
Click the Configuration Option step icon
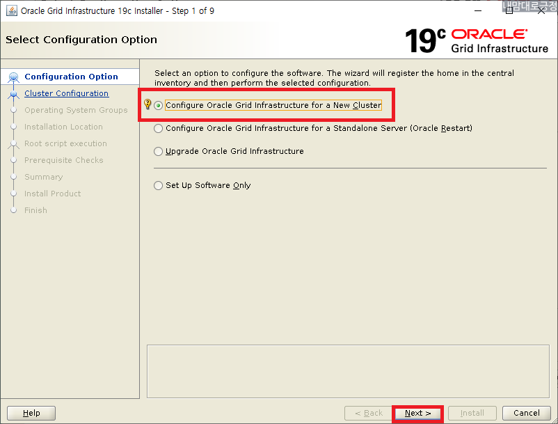pyautogui.click(x=13, y=77)
